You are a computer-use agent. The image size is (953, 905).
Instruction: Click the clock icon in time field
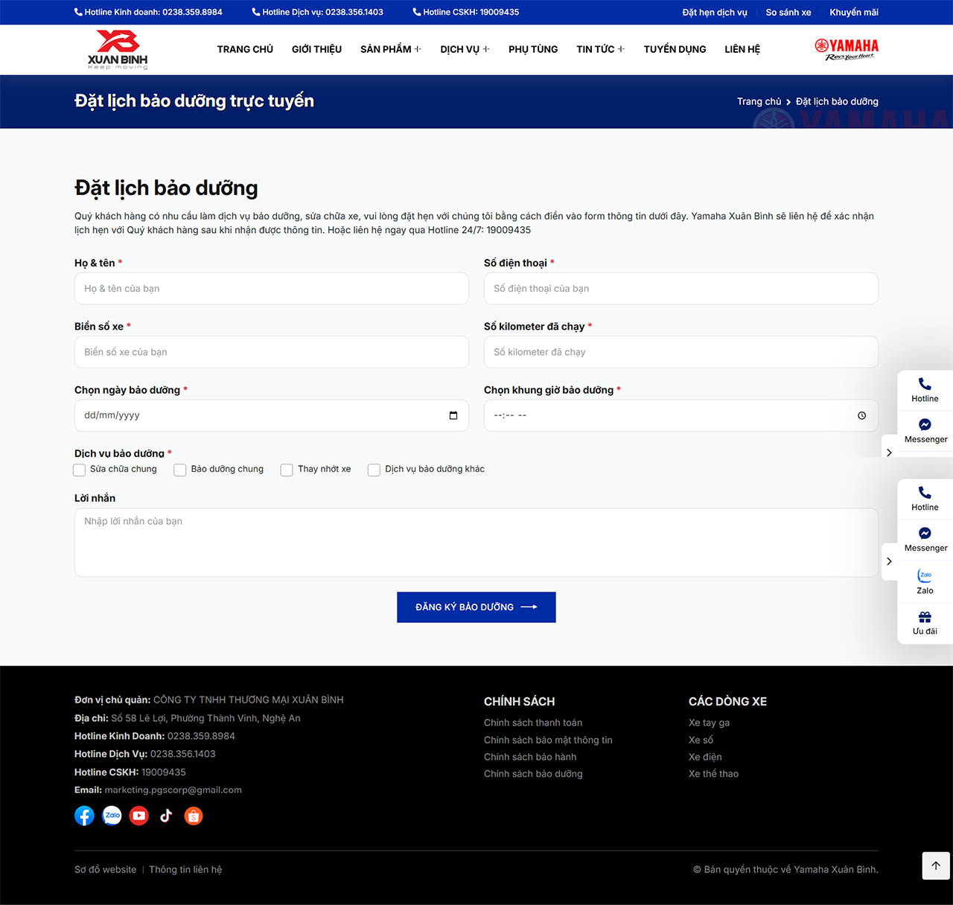[861, 415]
